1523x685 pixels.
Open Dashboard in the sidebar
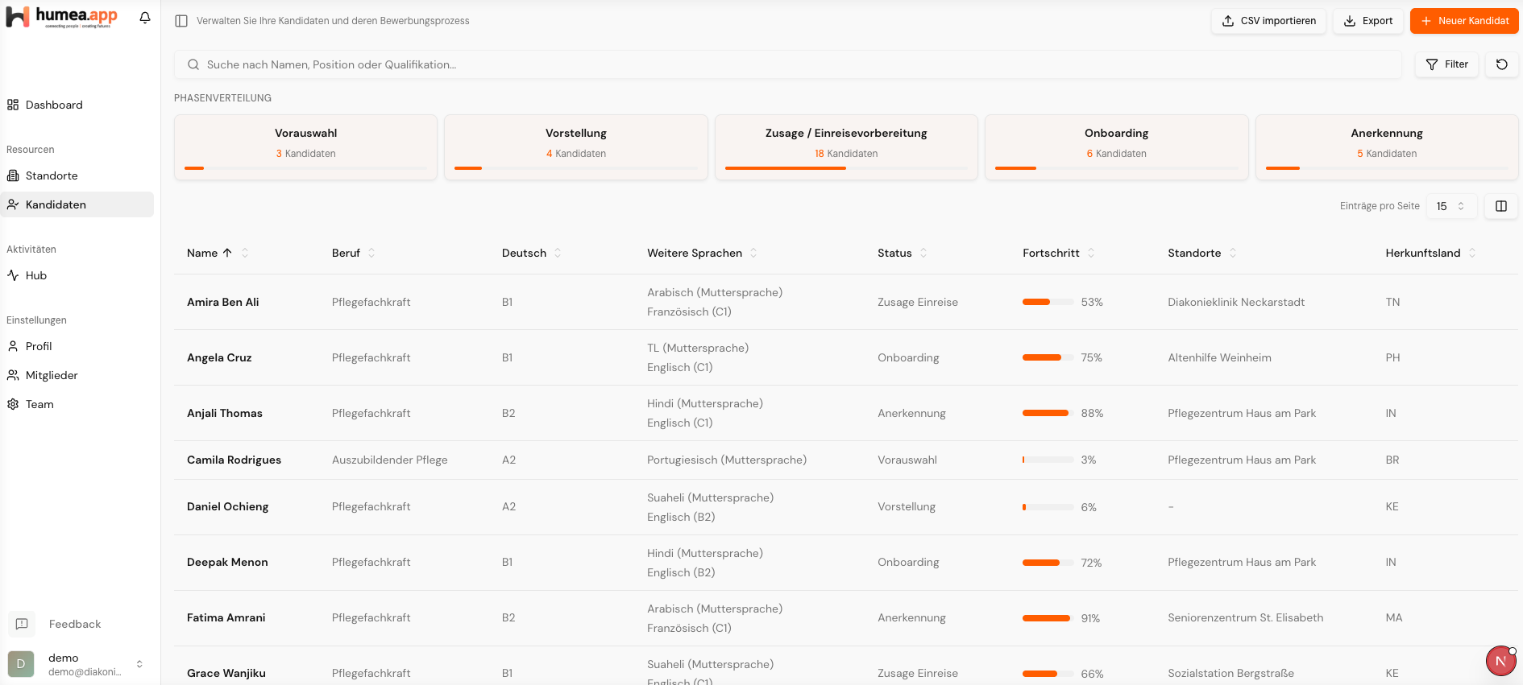[x=77, y=105]
